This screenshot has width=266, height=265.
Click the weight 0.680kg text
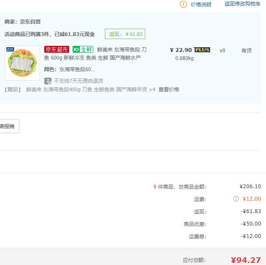pos(184,58)
